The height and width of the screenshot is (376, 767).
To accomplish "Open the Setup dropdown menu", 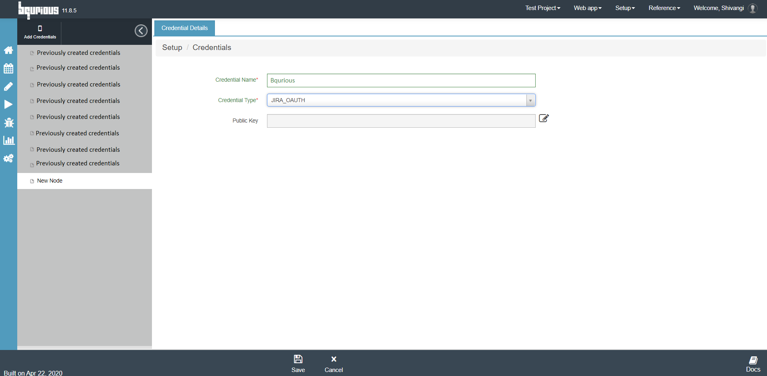I will 625,8.
